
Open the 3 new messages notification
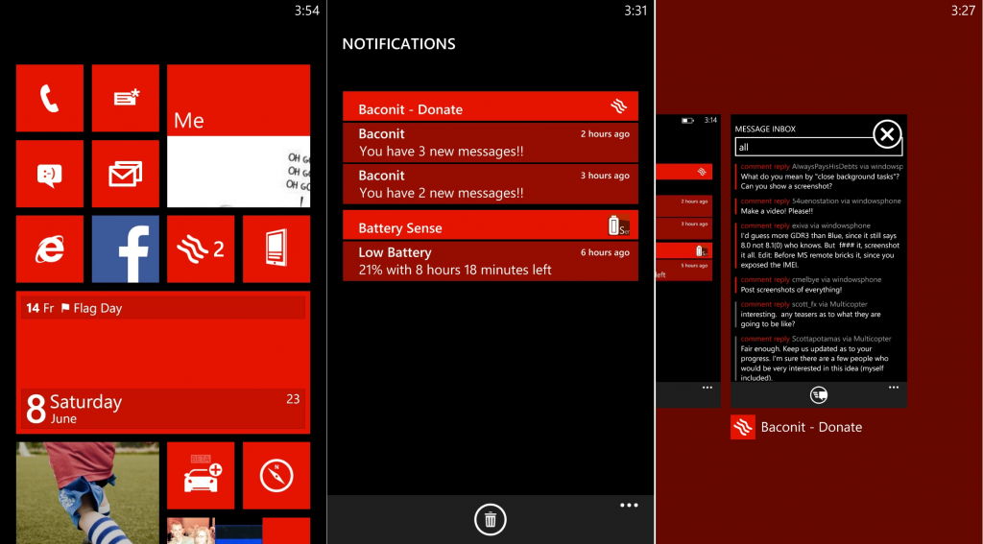(x=491, y=142)
